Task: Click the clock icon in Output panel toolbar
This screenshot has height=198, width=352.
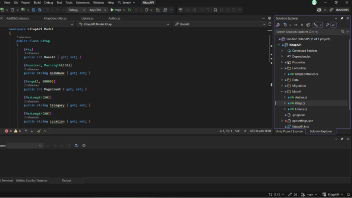Action: pos(84,146)
